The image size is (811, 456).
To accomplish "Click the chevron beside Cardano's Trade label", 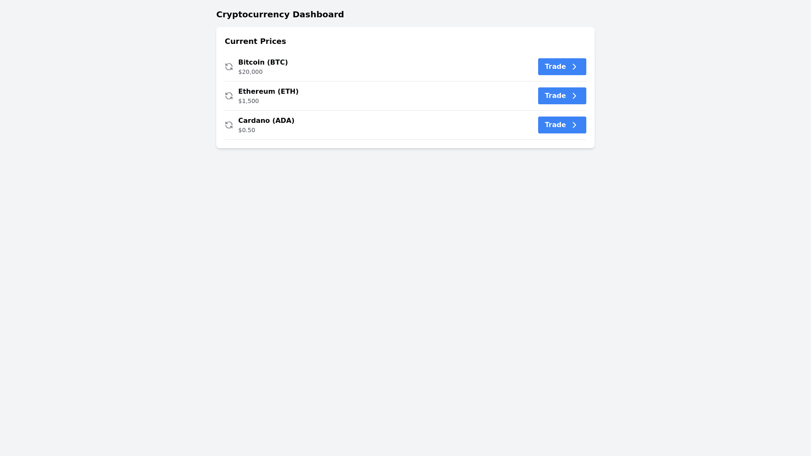I will [x=574, y=125].
